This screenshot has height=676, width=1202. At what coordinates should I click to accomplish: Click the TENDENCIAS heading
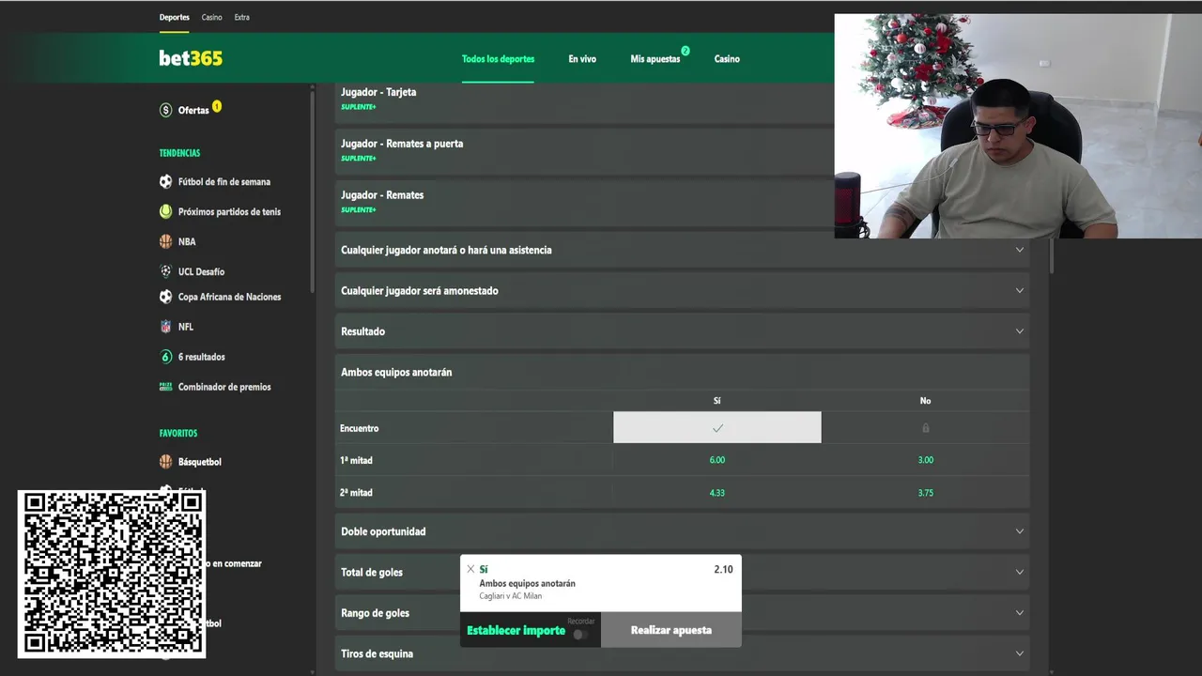click(179, 153)
